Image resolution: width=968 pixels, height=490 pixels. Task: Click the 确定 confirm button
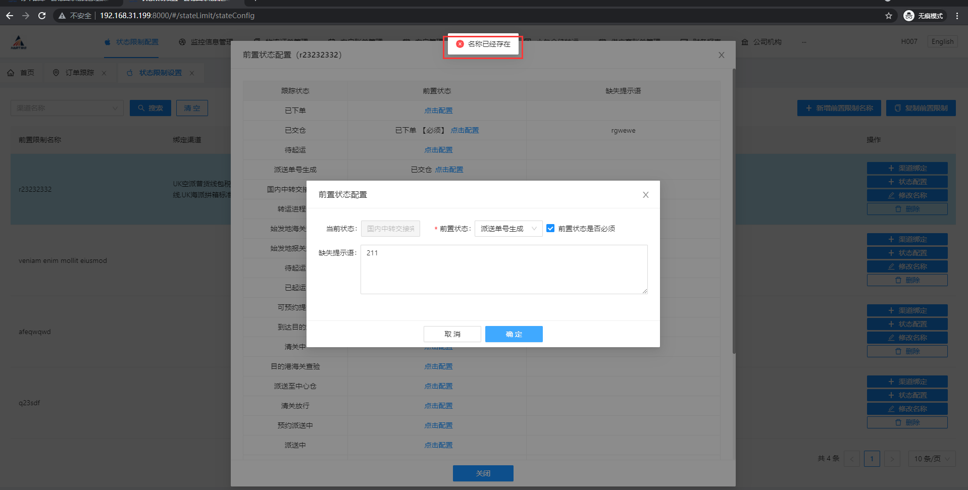tap(514, 334)
